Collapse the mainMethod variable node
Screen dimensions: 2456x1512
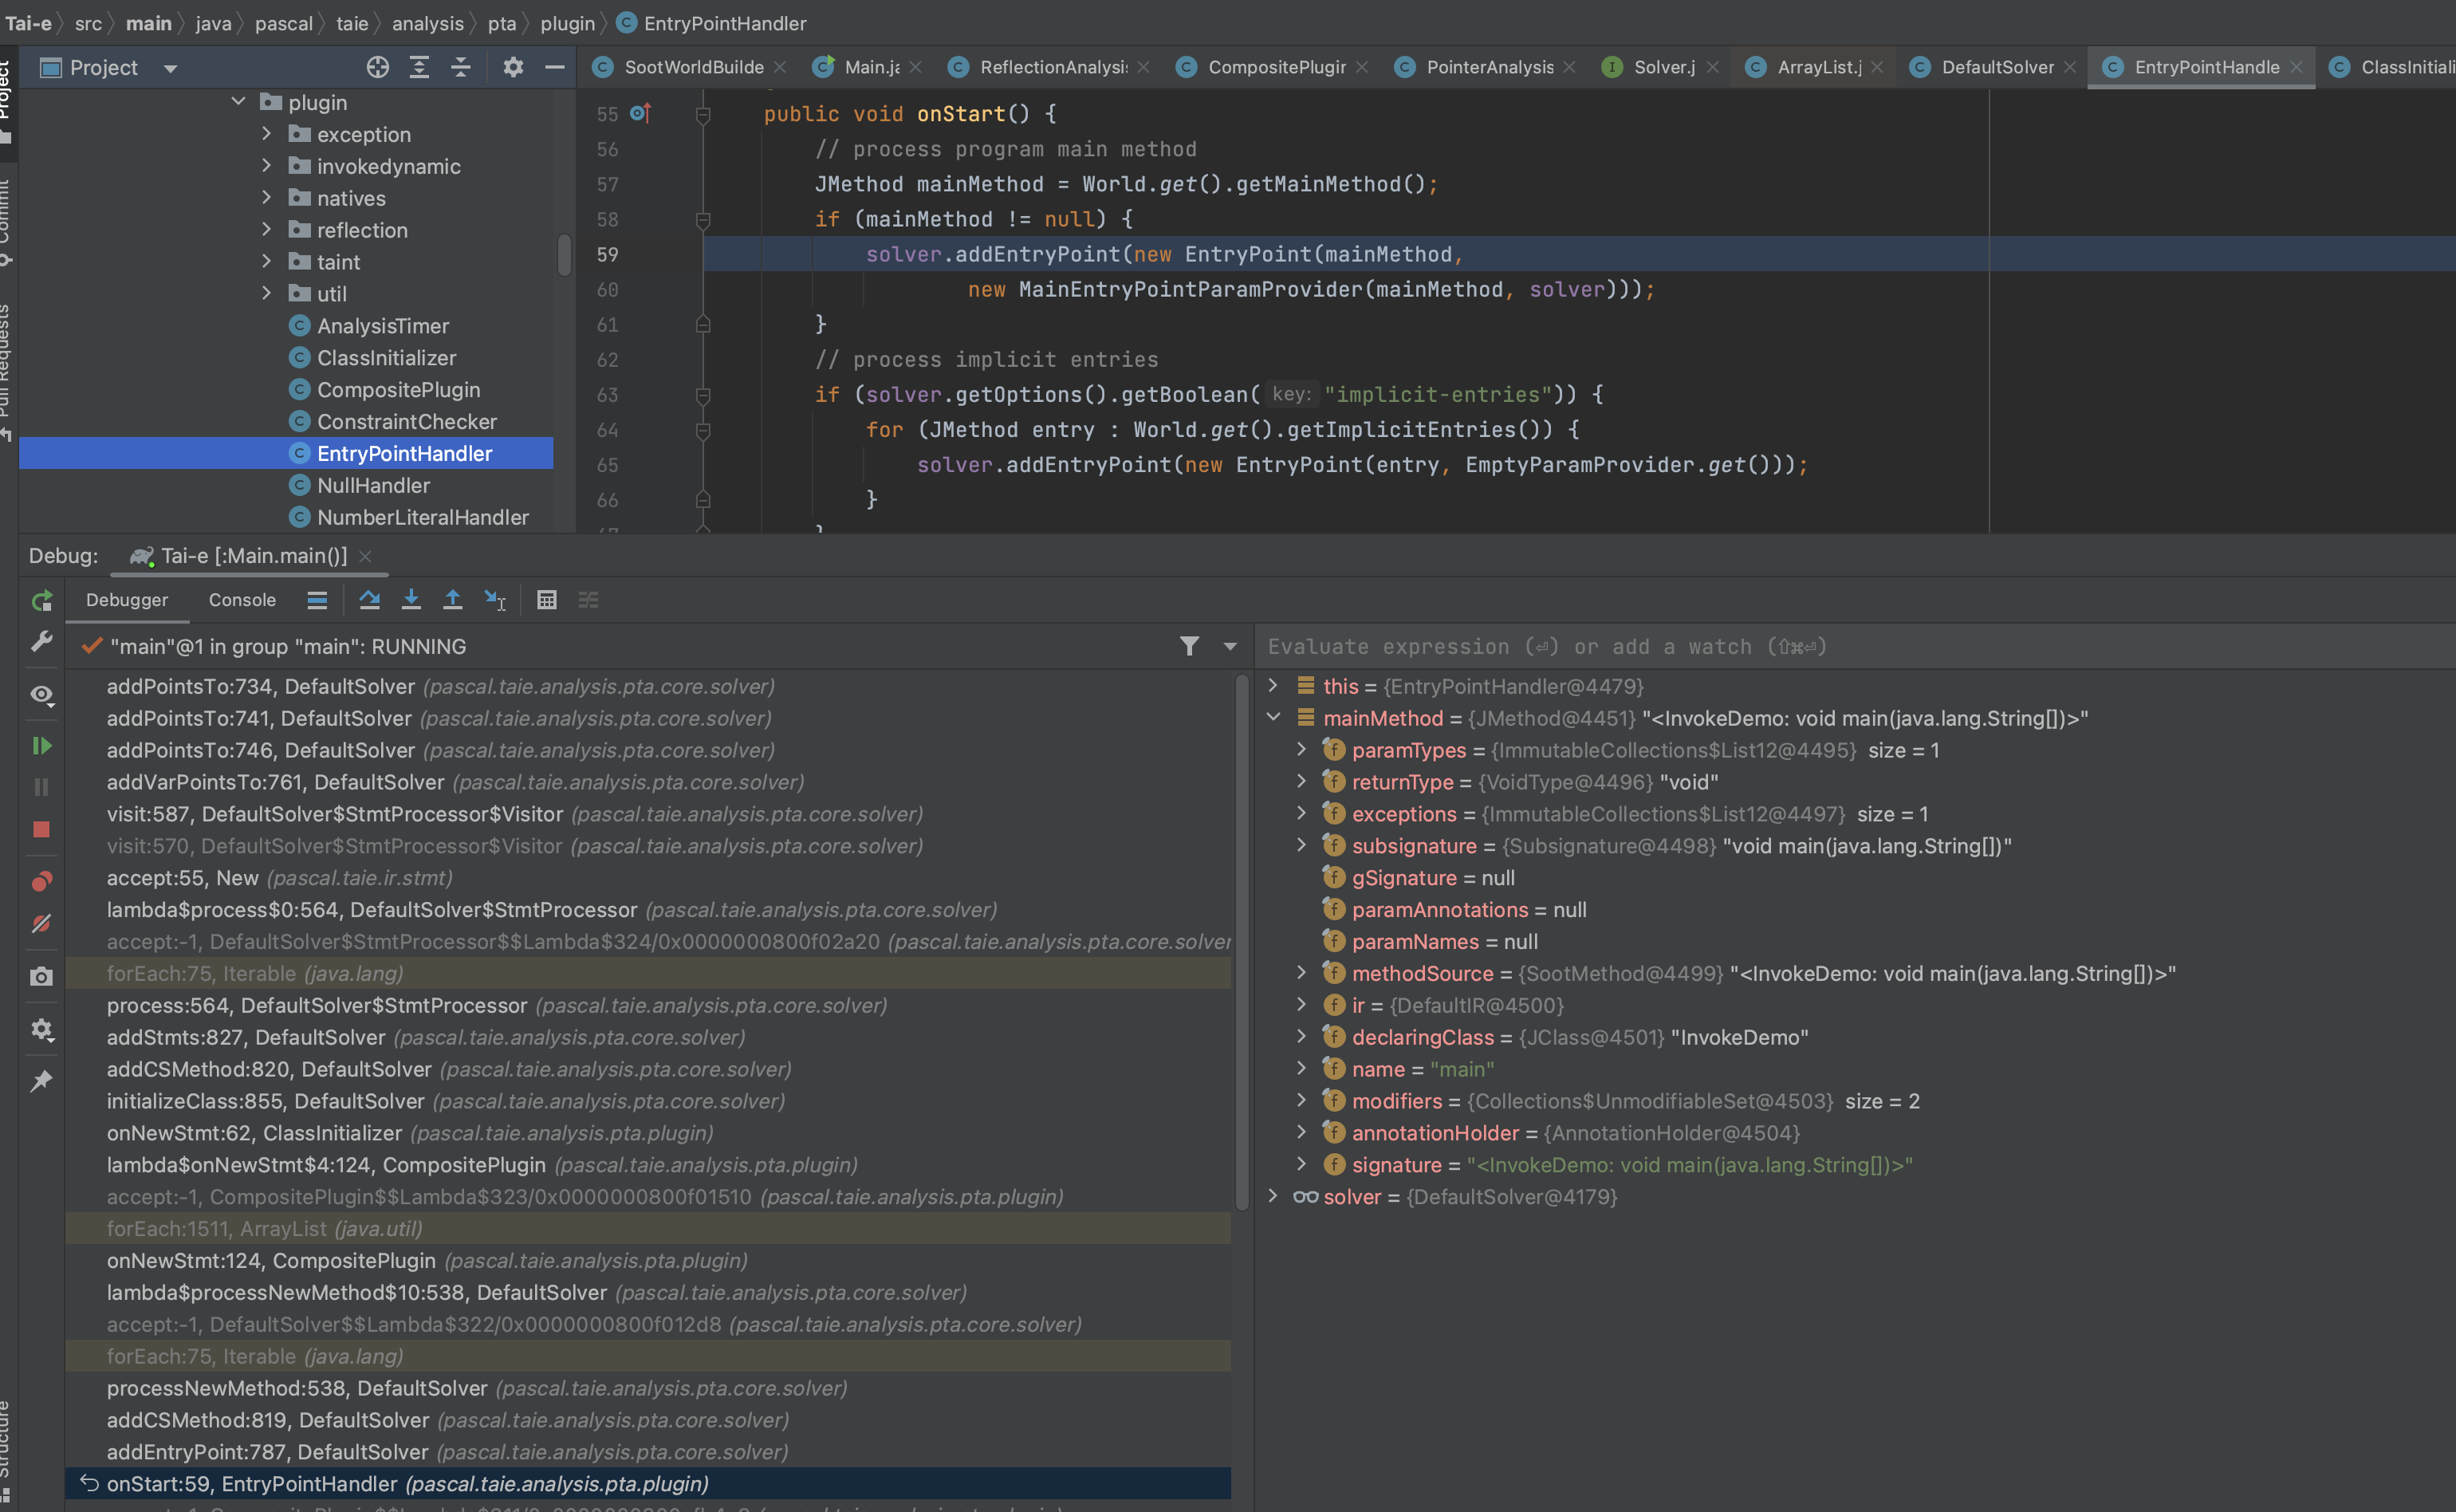[1273, 718]
